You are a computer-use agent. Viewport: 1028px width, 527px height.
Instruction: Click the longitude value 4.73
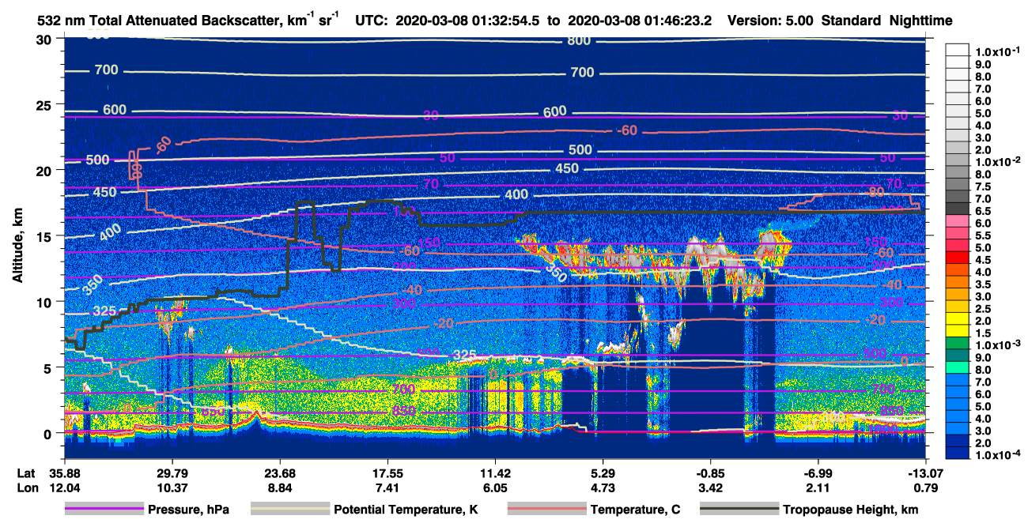point(603,487)
